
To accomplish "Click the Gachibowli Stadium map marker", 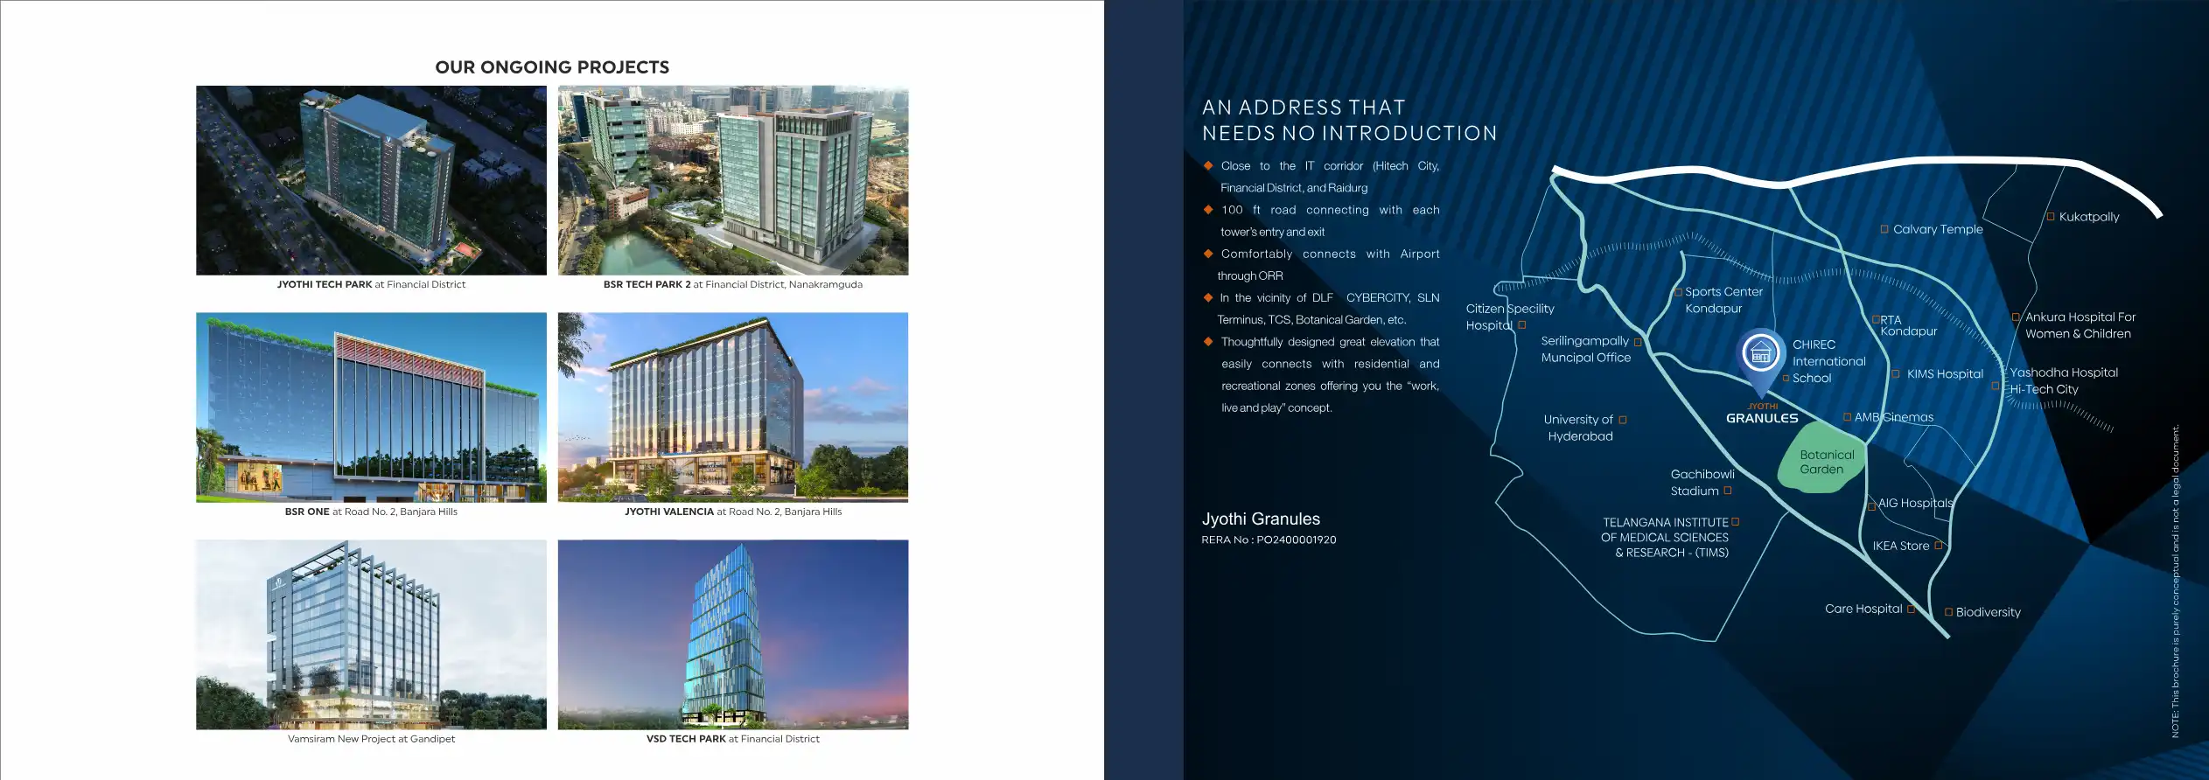I will pyautogui.click(x=1728, y=491).
